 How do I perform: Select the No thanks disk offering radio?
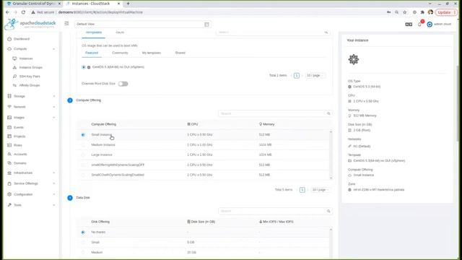(x=83, y=233)
